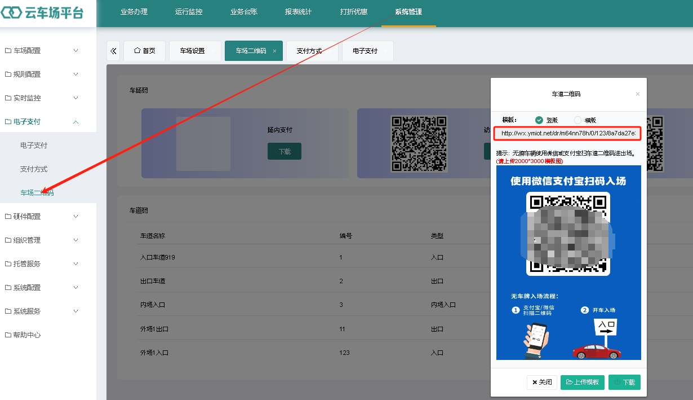Click folder icon beside 规则配置
Screen dimensions: 693x400
pyautogui.click(x=8, y=74)
